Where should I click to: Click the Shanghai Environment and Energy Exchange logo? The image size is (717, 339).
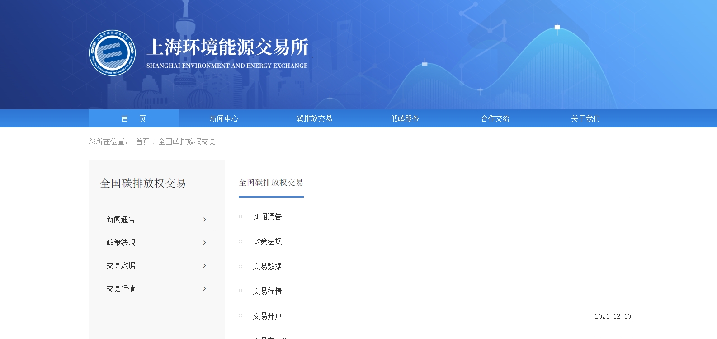tap(112, 53)
